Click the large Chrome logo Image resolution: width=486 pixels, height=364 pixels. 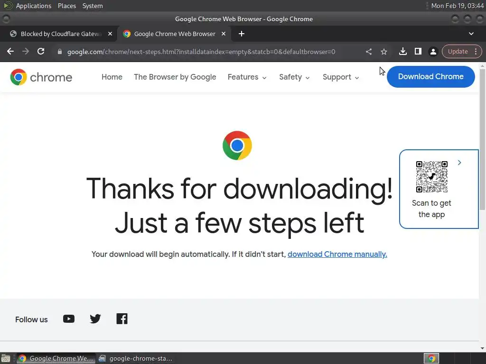(237, 146)
